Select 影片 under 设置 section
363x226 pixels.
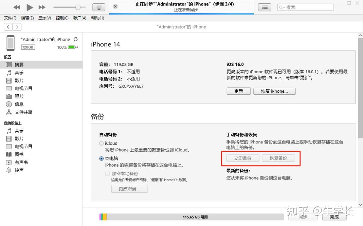coord(41,81)
